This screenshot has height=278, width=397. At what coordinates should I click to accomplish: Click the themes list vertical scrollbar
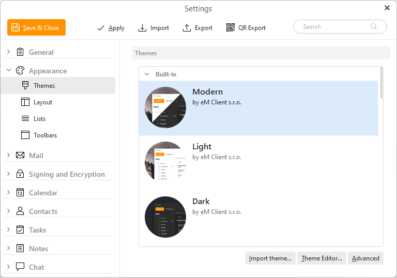click(381, 83)
